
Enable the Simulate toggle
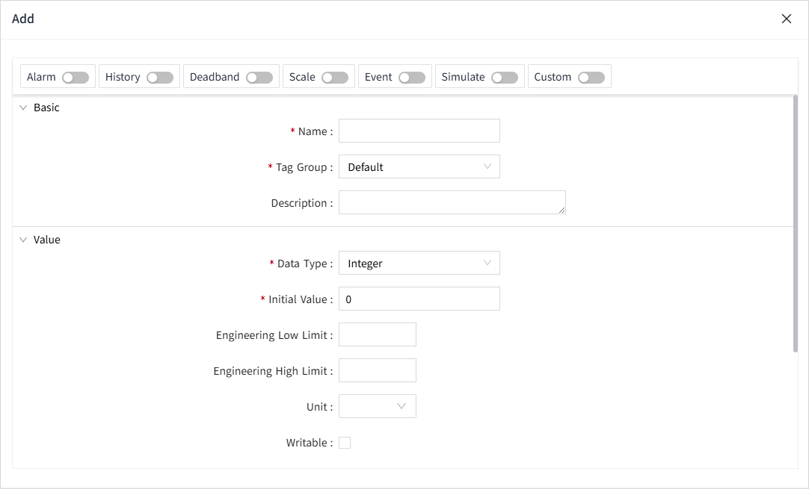(x=505, y=78)
